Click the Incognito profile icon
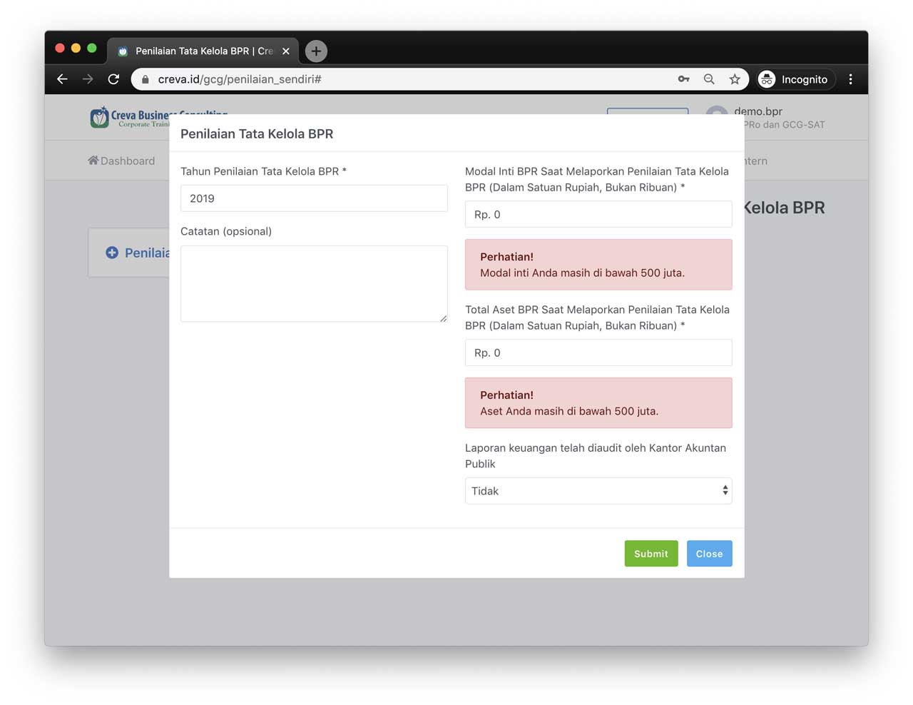This screenshot has height=705, width=913. (767, 79)
